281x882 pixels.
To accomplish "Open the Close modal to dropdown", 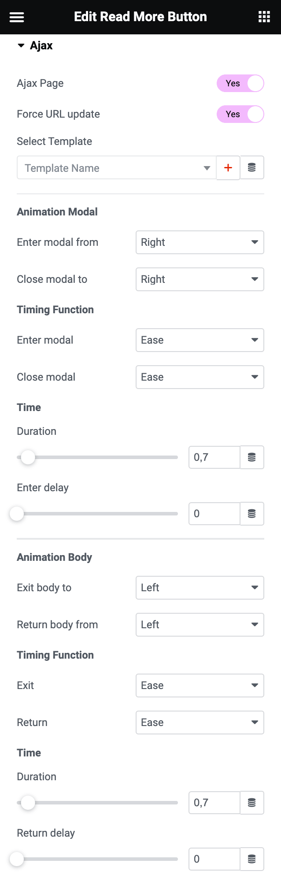I will click(200, 279).
